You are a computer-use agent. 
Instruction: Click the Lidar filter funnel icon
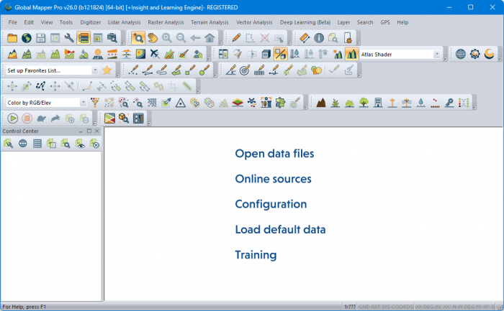pos(94,103)
